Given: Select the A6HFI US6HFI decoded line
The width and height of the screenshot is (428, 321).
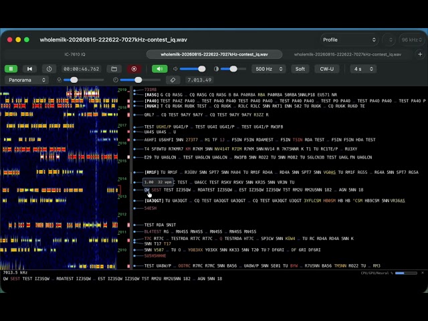Looking at the screenshot, I should [260, 140].
